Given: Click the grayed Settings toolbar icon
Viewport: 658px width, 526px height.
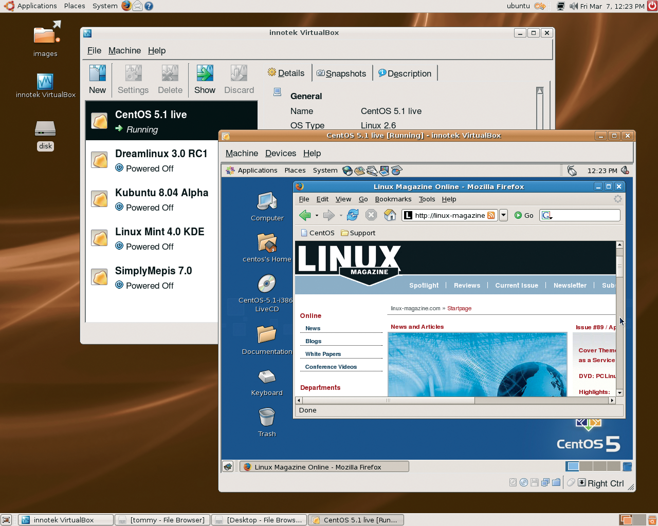Looking at the screenshot, I should pos(133,73).
